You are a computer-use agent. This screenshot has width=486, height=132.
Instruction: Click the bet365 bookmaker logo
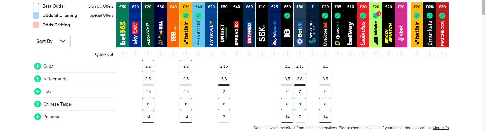(x=123, y=33)
